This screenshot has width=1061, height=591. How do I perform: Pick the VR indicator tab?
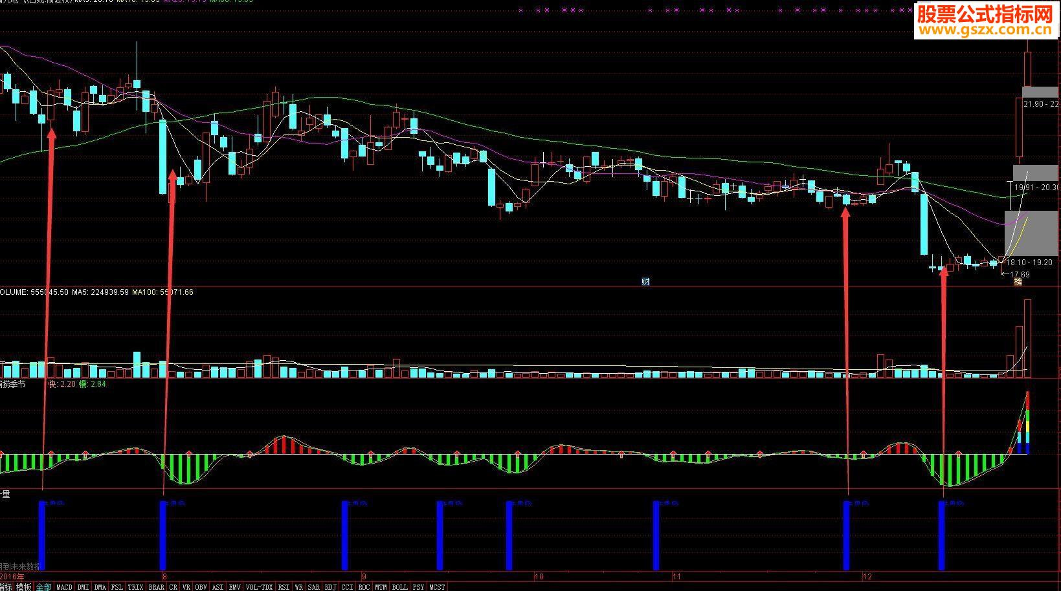point(186,587)
